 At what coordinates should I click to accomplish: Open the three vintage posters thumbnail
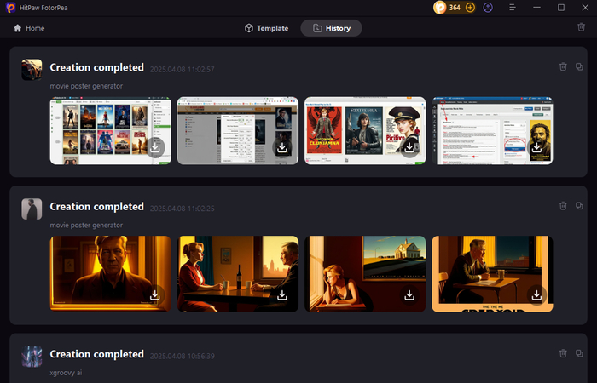[365, 131]
